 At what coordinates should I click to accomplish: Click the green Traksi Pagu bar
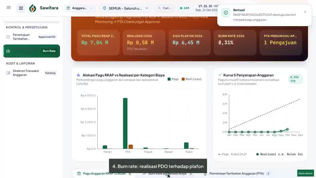tap(186, 146)
